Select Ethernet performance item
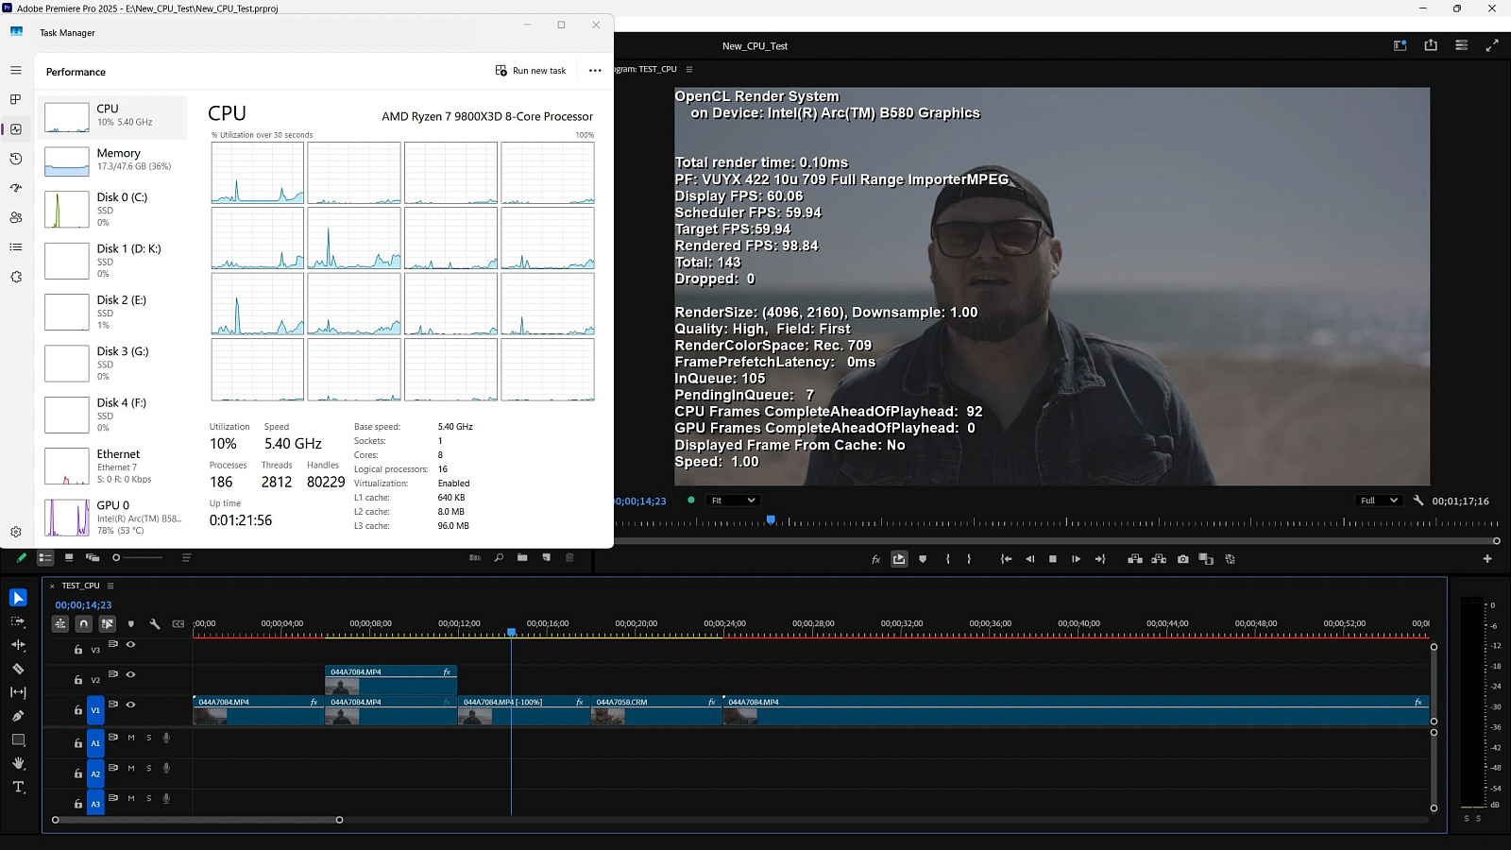 pos(112,467)
